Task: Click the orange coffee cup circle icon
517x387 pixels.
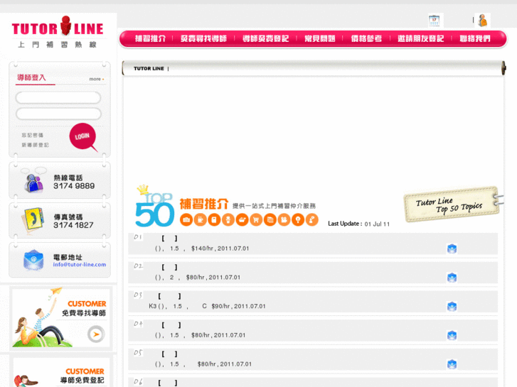Action: 200,219
